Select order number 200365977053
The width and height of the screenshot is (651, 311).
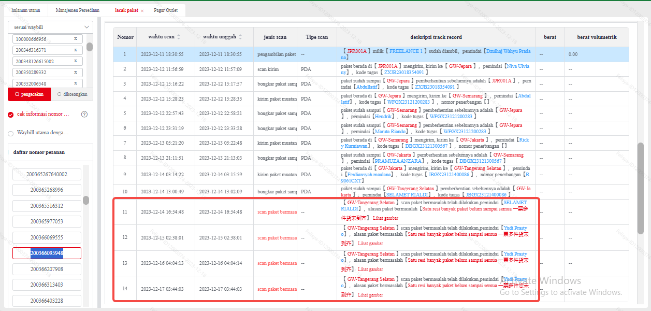click(x=47, y=221)
